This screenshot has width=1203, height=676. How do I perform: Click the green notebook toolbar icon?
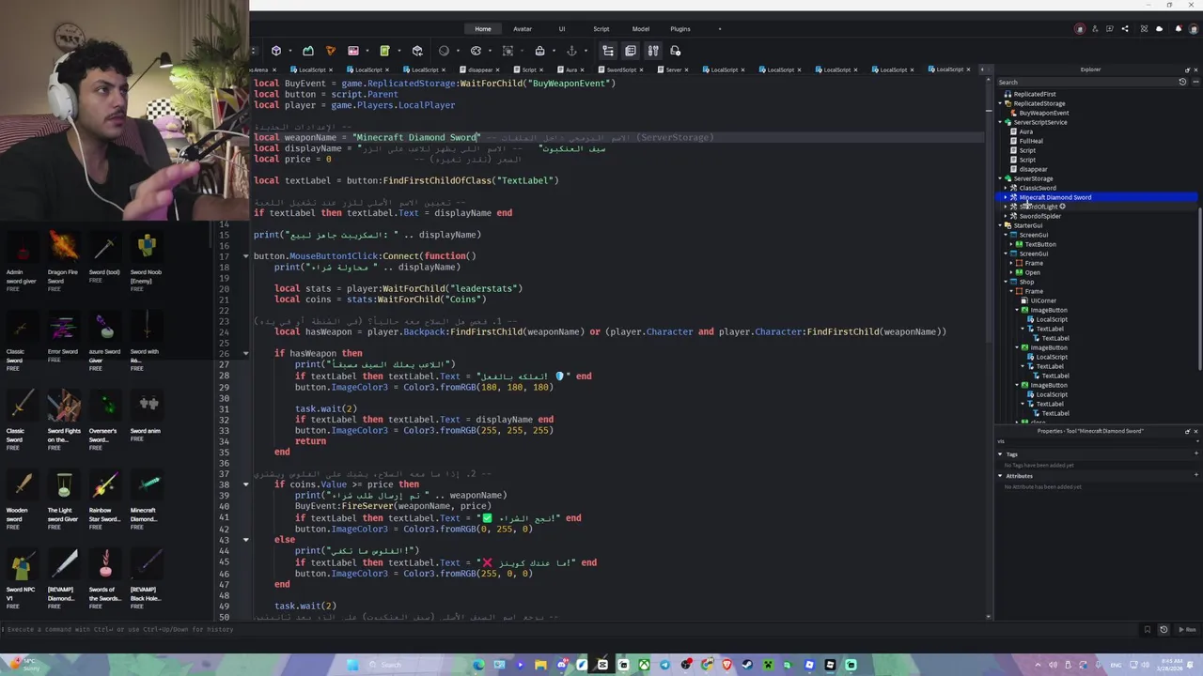[x=384, y=51]
